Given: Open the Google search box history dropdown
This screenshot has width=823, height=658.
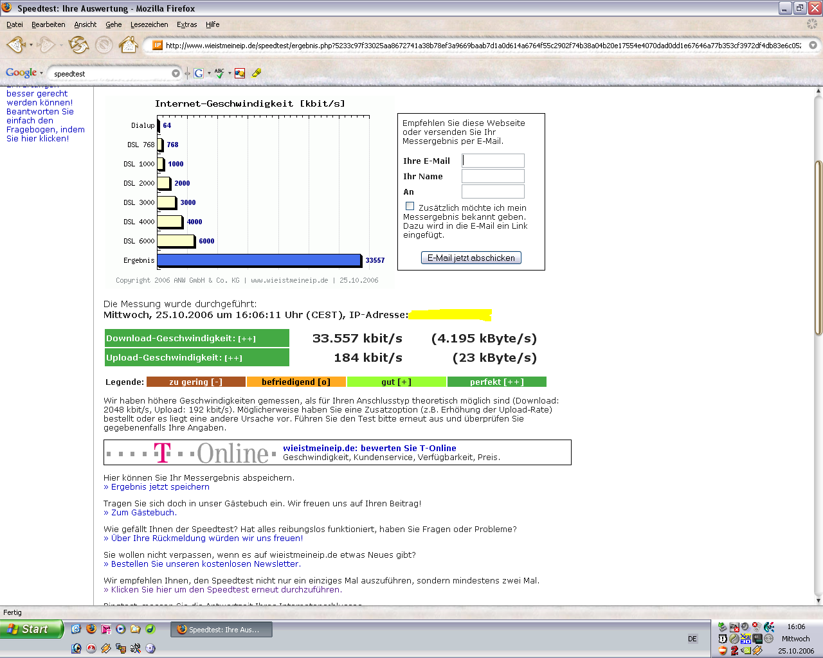Looking at the screenshot, I should point(176,73).
